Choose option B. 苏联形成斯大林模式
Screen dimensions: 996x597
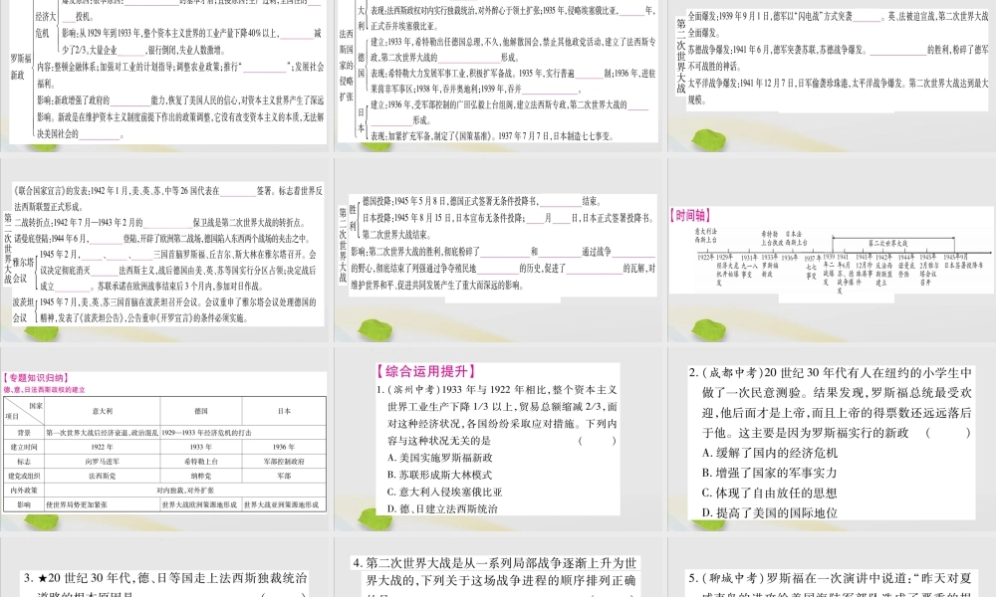tap(439, 475)
